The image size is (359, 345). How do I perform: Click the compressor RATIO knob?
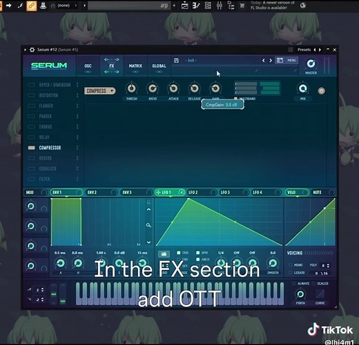(153, 88)
